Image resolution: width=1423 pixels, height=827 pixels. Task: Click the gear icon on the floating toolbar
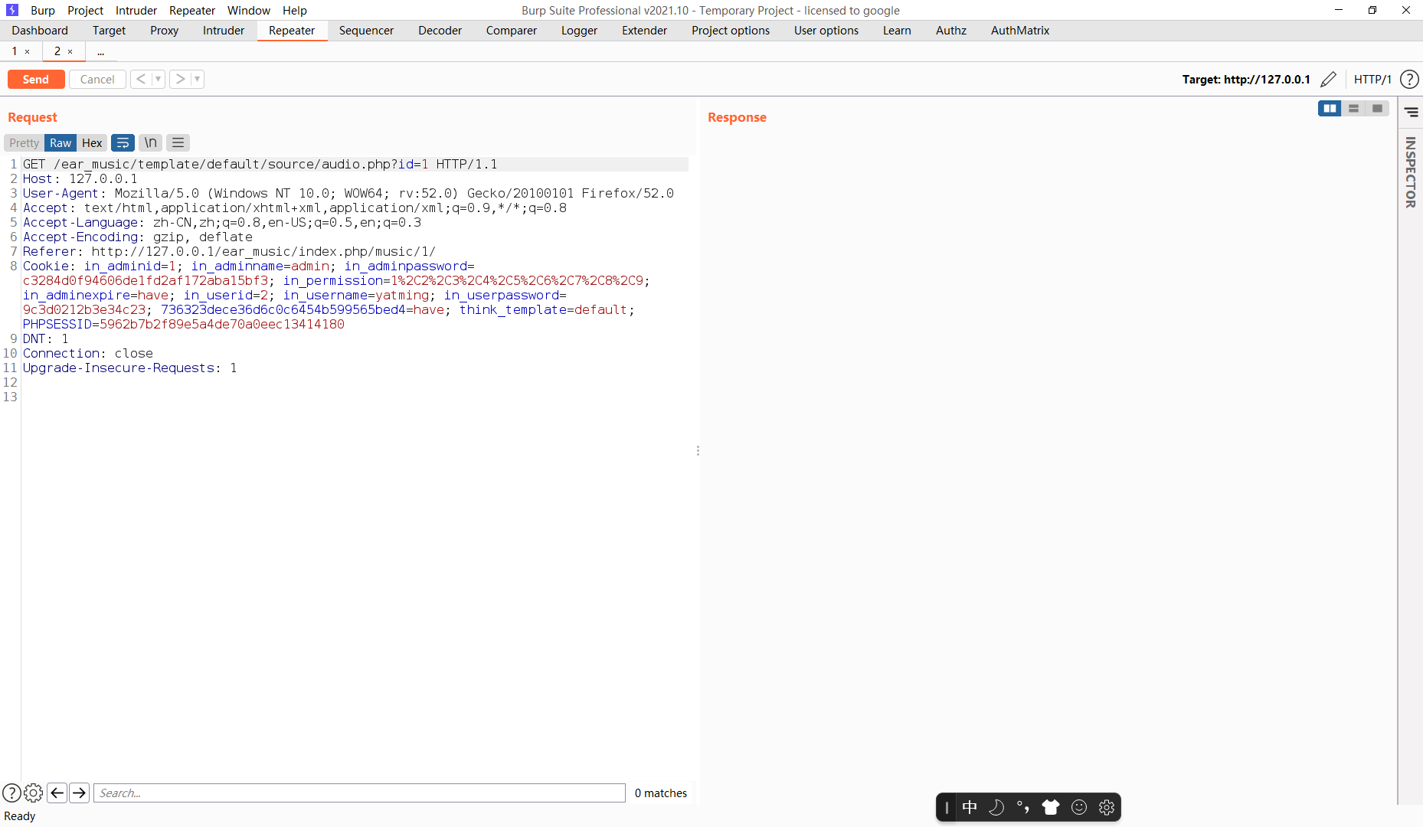[1106, 806]
